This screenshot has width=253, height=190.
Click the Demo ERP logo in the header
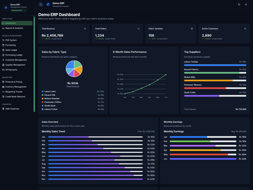[48, 4]
